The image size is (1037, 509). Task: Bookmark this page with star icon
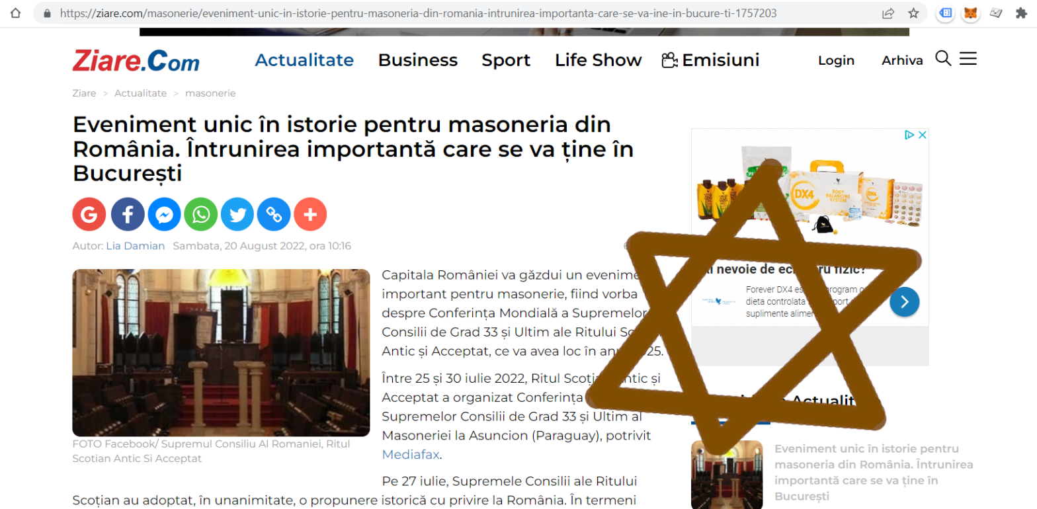[913, 13]
